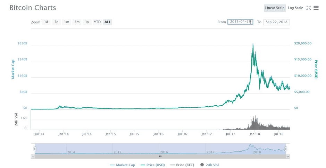Viewport: 326px width, 168px height.
Task: Click the Jan '14 x-axis label
Action: [64, 134]
